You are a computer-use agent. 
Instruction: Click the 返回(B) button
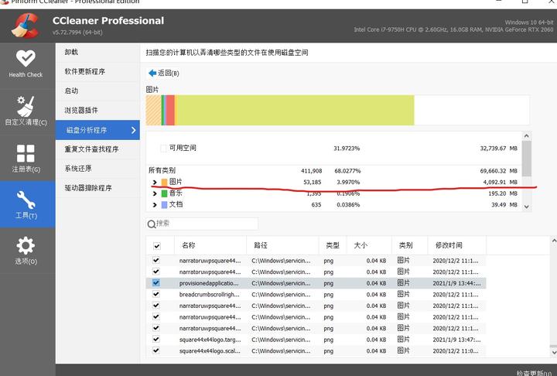coord(164,73)
